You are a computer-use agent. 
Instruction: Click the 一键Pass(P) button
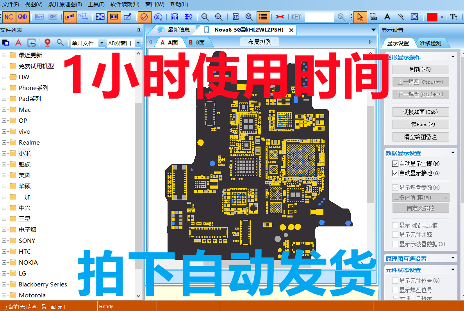coord(421,124)
